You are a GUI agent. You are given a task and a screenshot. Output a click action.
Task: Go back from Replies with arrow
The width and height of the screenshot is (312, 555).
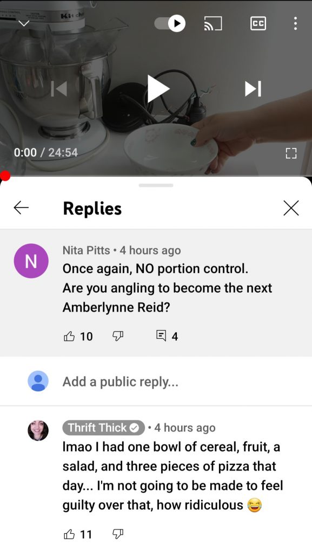(21, 208)
